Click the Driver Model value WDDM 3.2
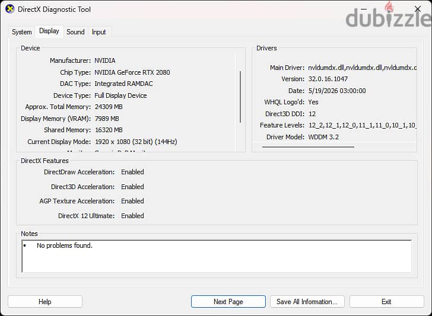 point(323,137)
